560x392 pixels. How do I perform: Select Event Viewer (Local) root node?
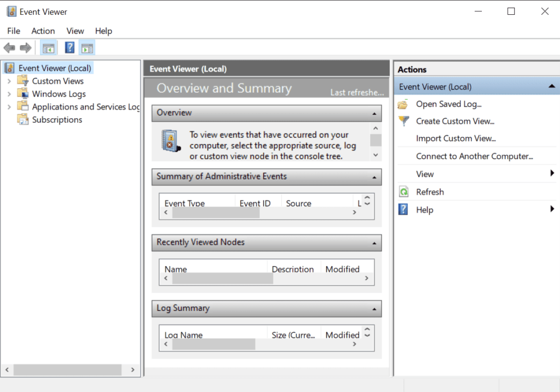click(55, 68)
